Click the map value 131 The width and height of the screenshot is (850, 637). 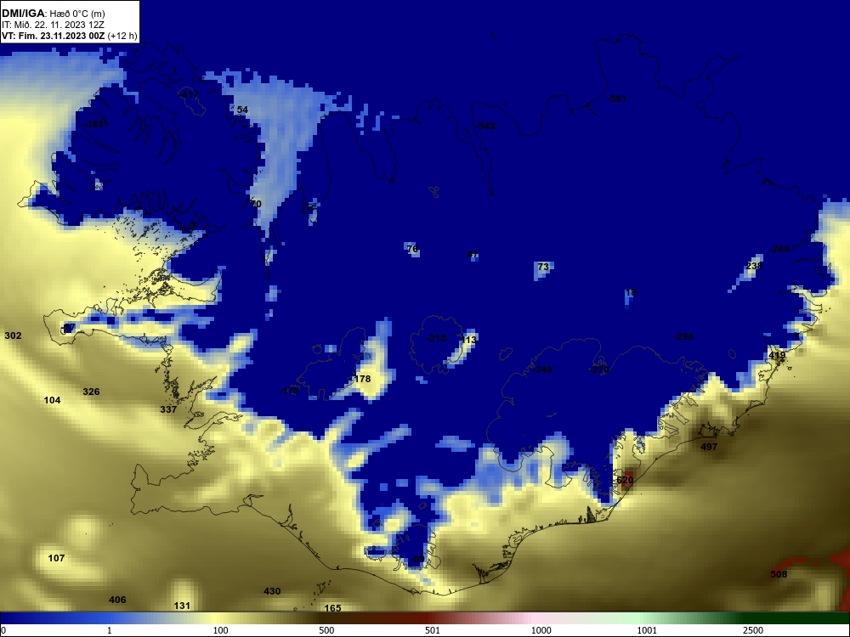point(182,606)
